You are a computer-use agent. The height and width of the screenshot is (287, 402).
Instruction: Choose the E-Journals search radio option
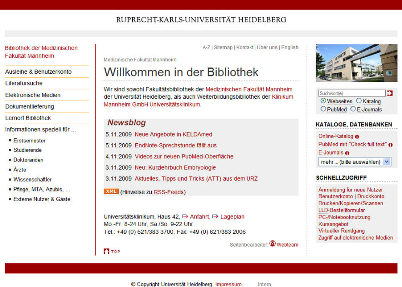pyautogui.click(x=353, y=109)
